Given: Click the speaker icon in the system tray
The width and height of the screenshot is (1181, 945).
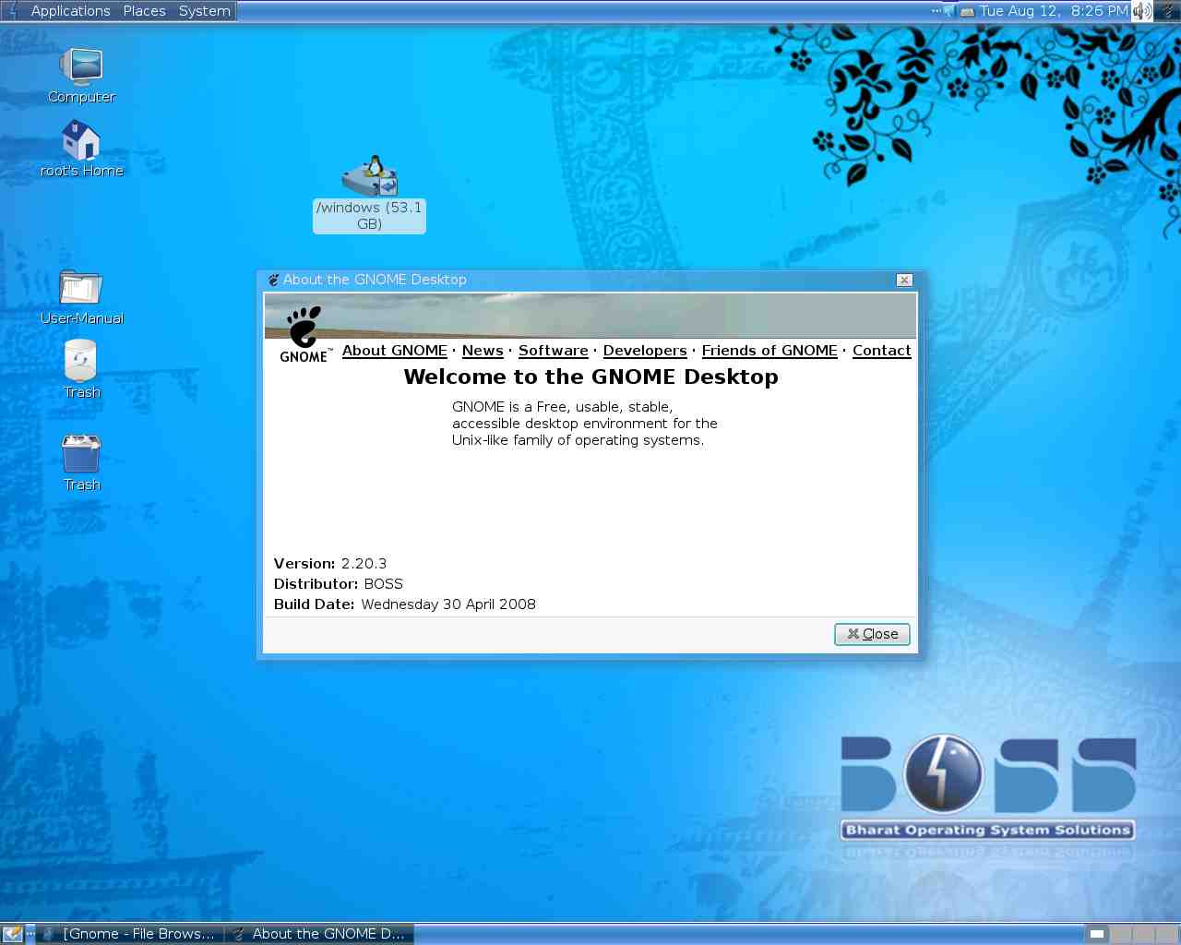Looking at the screenshot, I should tap(1141, 11).
